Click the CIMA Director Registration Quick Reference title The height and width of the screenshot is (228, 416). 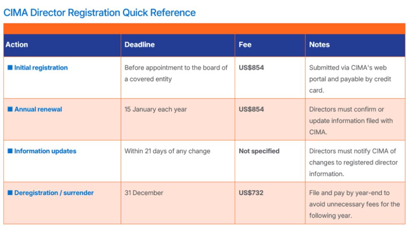pyautogui.click(x=99, y=12)
